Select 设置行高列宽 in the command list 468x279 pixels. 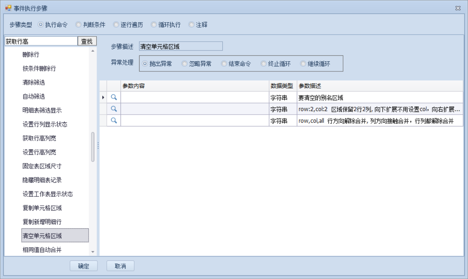click(x=39, y=152)
